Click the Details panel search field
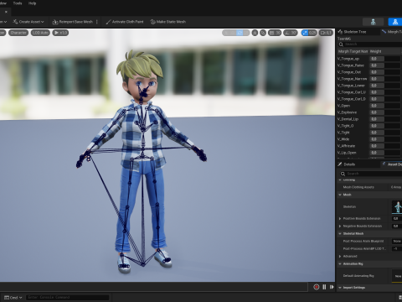This screenshot has width=402, height=302. (x=371, y=174)
